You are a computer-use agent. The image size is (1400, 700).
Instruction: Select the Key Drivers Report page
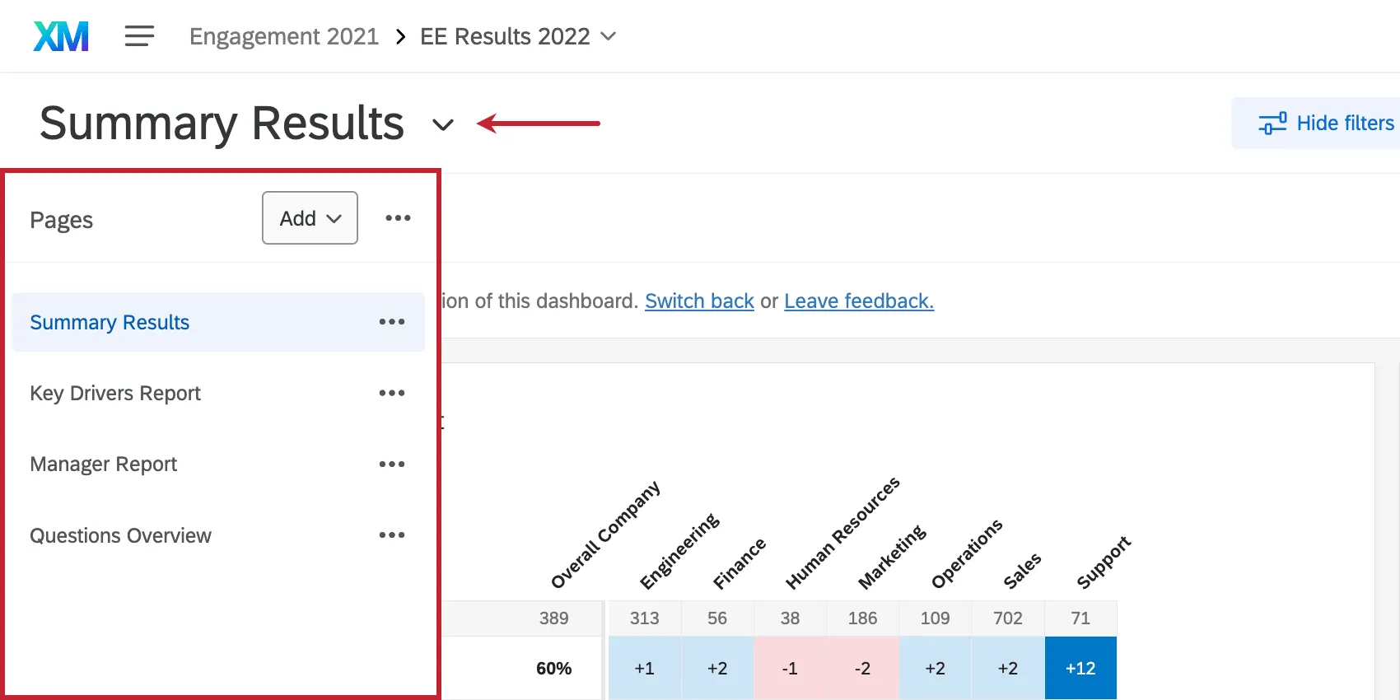115,393
